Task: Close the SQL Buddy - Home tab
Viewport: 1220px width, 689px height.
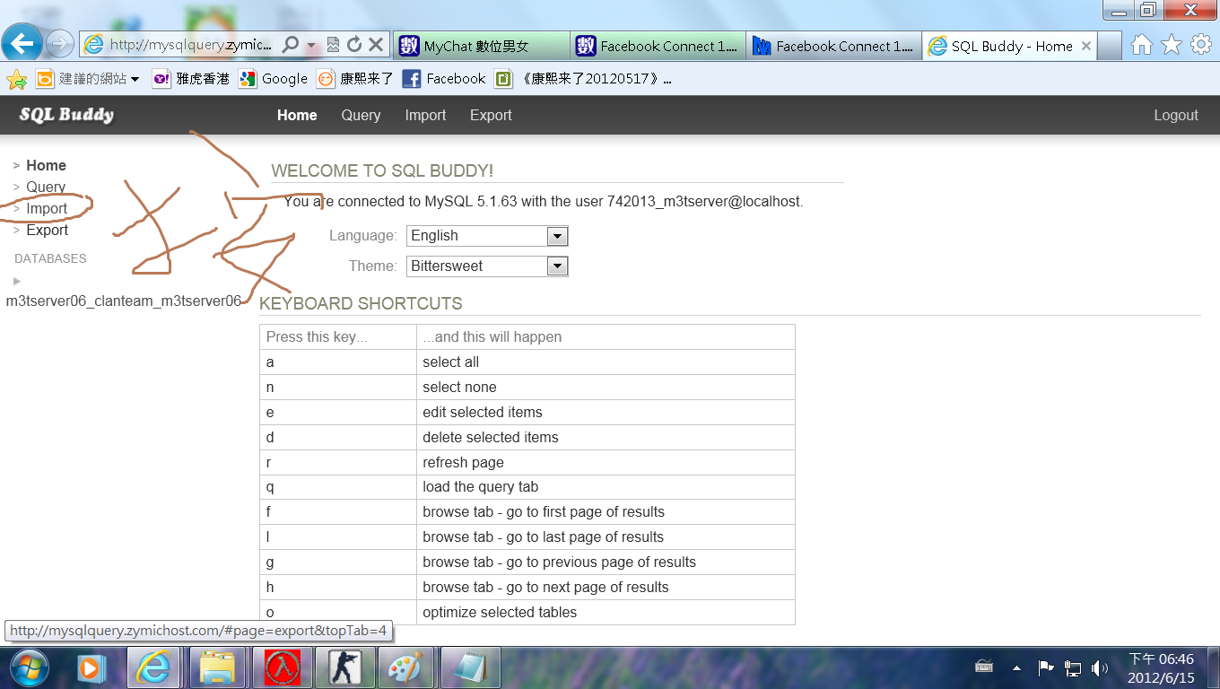Action: point(1086,46)
